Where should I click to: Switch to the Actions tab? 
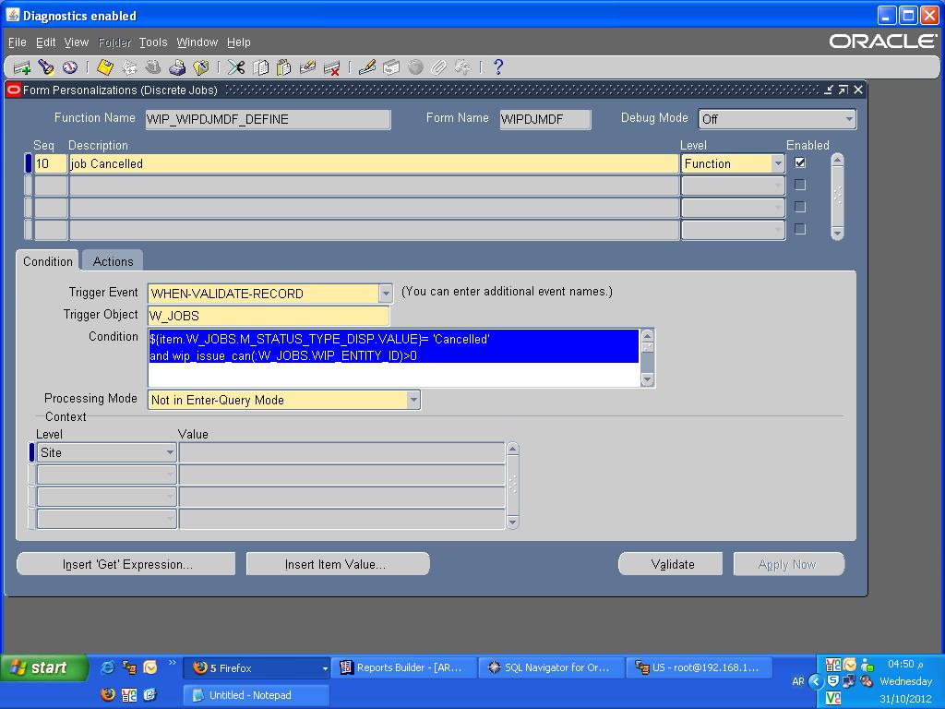[112, 260]
